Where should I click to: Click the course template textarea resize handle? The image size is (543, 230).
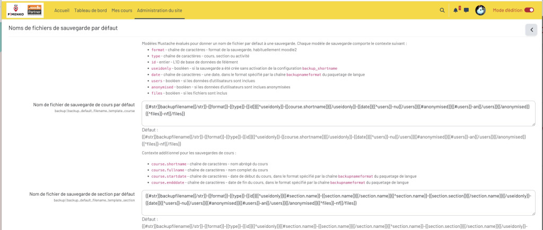[533, 124]
